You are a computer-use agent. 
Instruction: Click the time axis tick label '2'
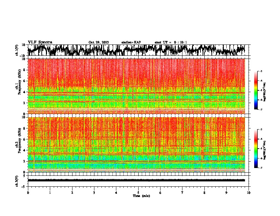[x=72, y=192]
